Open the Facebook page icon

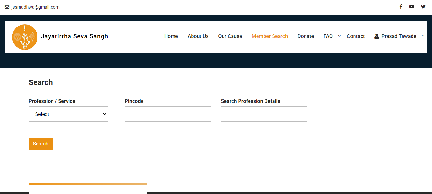400,7
